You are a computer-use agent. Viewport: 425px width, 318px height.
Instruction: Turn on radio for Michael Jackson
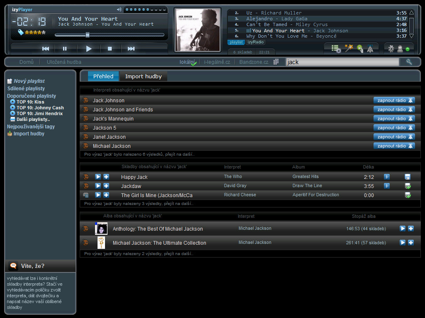pyautogui.click(x=394, y=146)
